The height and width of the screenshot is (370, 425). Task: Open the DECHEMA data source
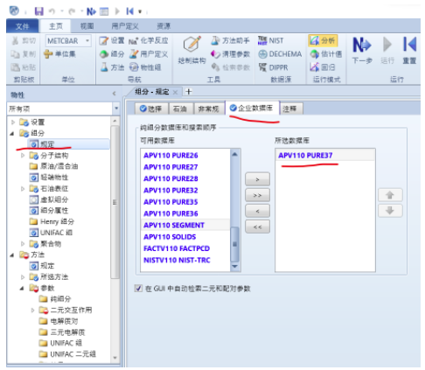280,54
